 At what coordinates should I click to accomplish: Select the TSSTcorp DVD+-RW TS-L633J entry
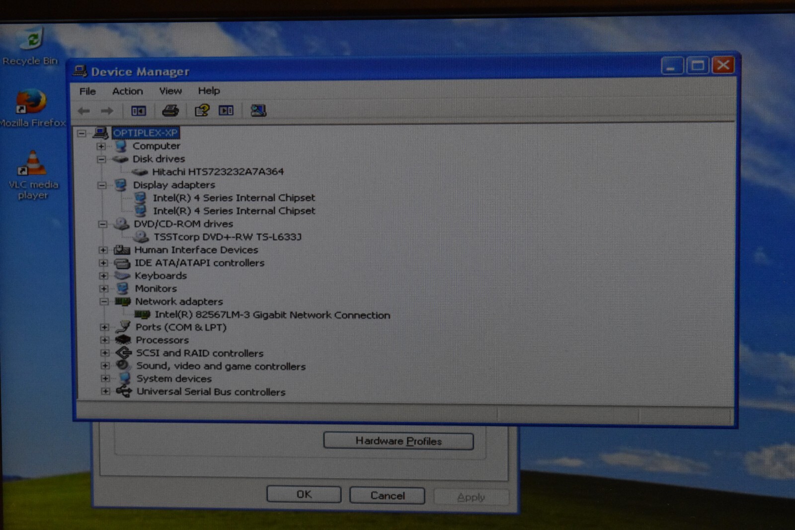[228, 237]
